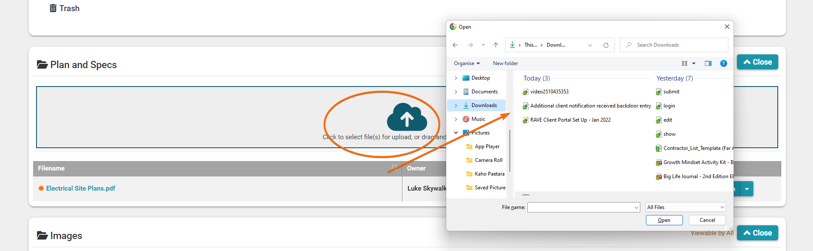The image size is (813, 251).
Task: Open the All Files type dropdown
Action: tap(685, 207)
